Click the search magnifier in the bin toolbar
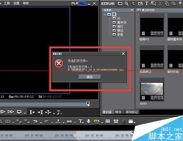The width and height of the screenshot is (183, 141). (x=127, y=4)
